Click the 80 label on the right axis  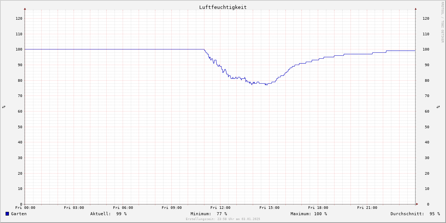[427, 80]
